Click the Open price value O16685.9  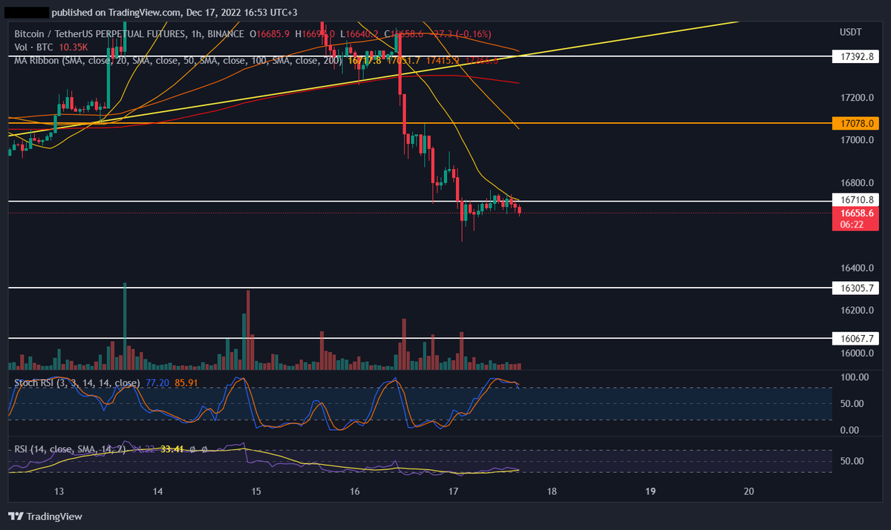click(x=271, y=34)
